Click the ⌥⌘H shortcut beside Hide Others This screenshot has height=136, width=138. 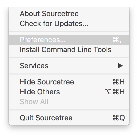(x=115, y=92)
